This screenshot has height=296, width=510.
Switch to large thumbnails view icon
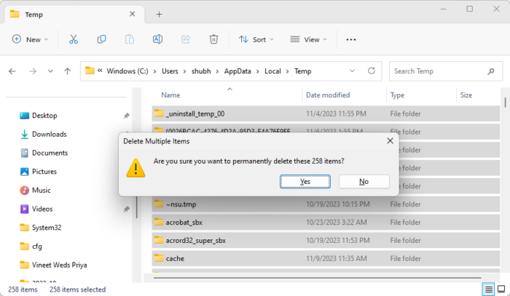(x=501, y=289)
